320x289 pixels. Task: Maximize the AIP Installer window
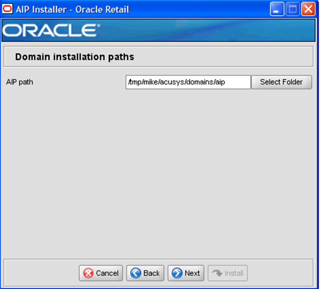292,9
